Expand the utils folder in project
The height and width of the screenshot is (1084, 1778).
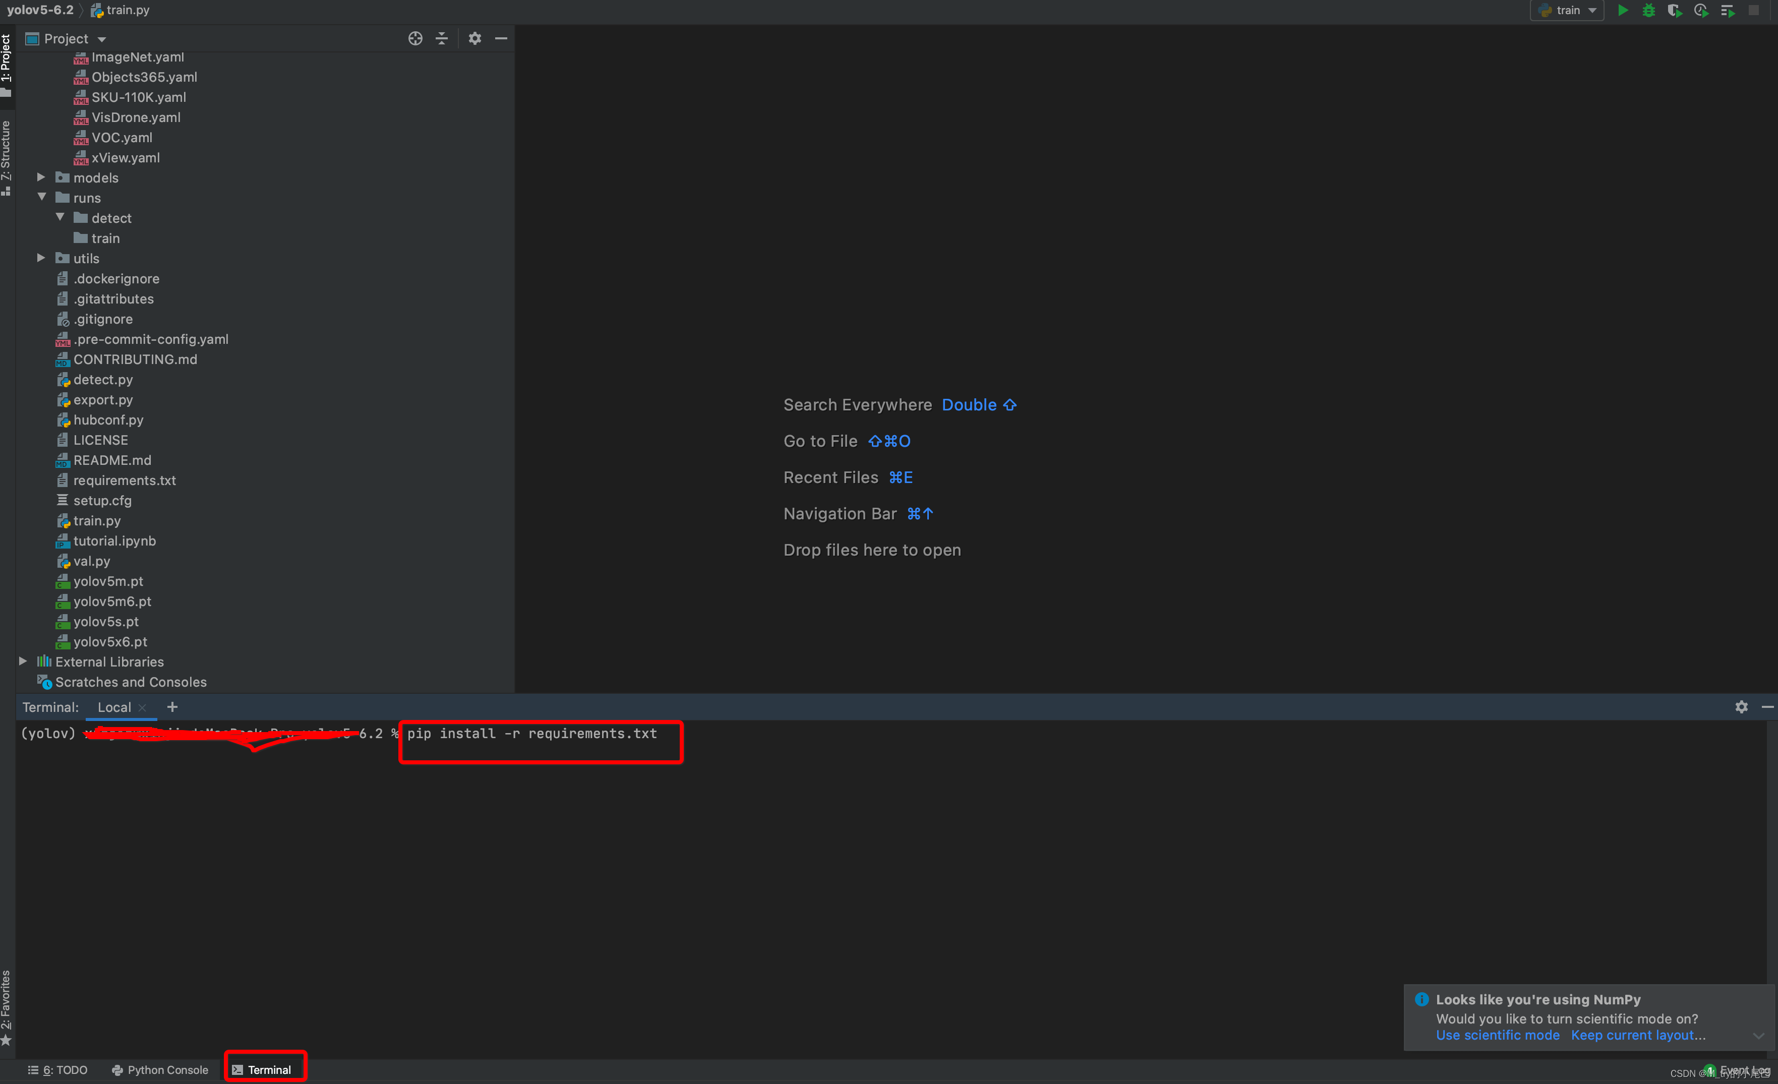click(x=42, y=258)
